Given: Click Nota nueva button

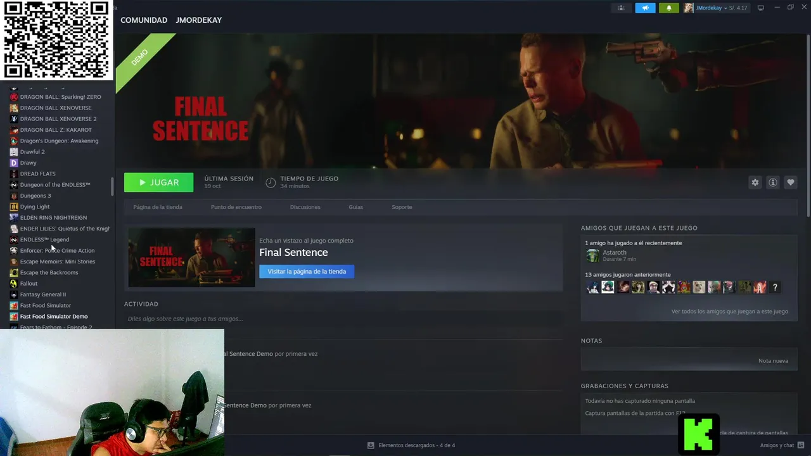Looking at the screenshot, I should coord(773,361).
